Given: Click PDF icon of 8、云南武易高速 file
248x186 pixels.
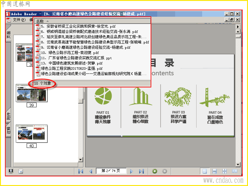Looking at the screenshot, I should [x=38, y=42].
